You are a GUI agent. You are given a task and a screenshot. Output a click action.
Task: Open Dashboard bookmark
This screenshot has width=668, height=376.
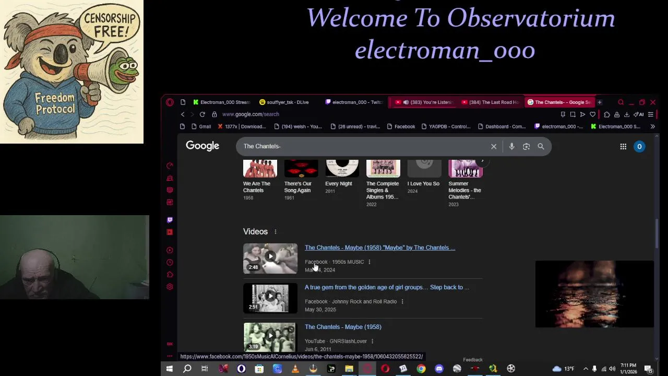click(x=502, y=126)
